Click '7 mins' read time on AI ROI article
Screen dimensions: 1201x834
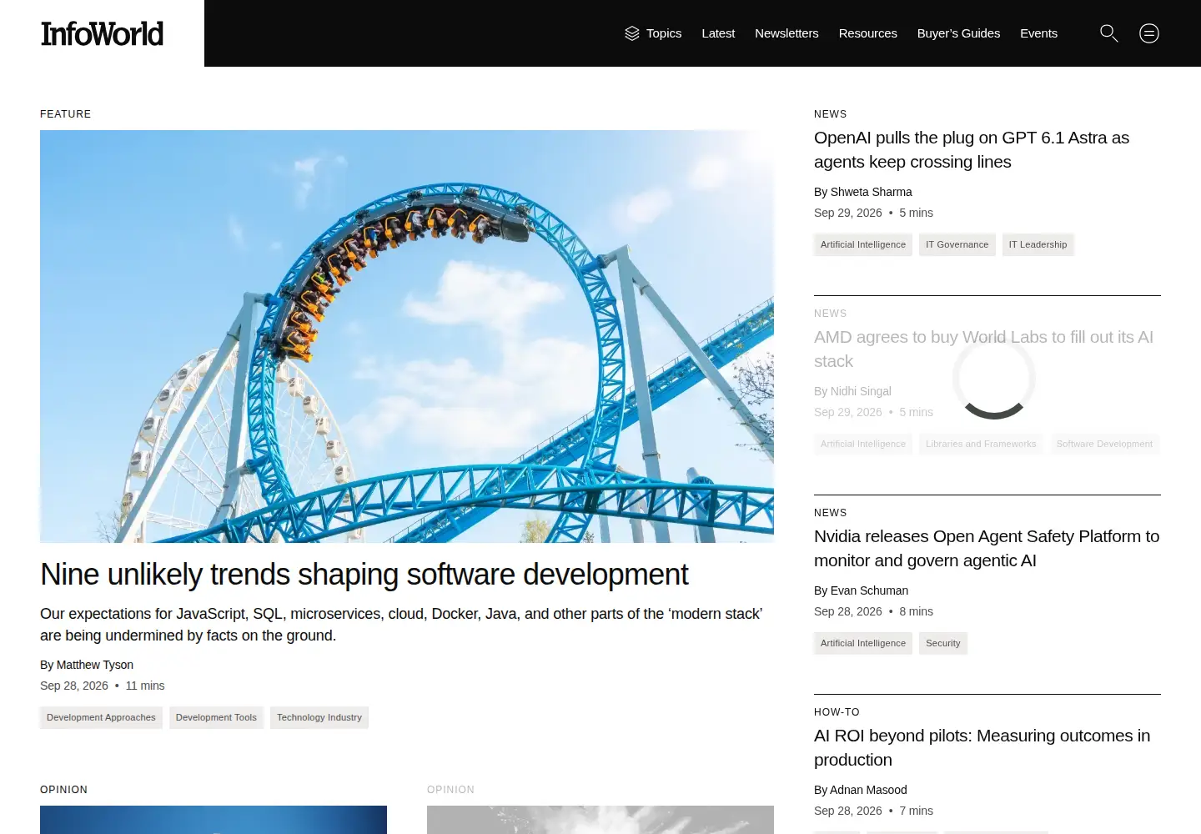pos(916,811)
